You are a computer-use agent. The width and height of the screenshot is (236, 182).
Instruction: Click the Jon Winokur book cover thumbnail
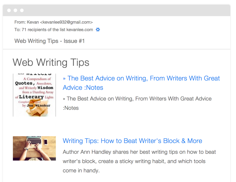tap(34, 95)
